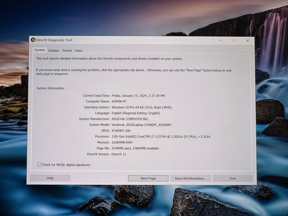Click the DirectX Diagnostic Tool title icon
This screenshot has height=216, width=288.
33,40
